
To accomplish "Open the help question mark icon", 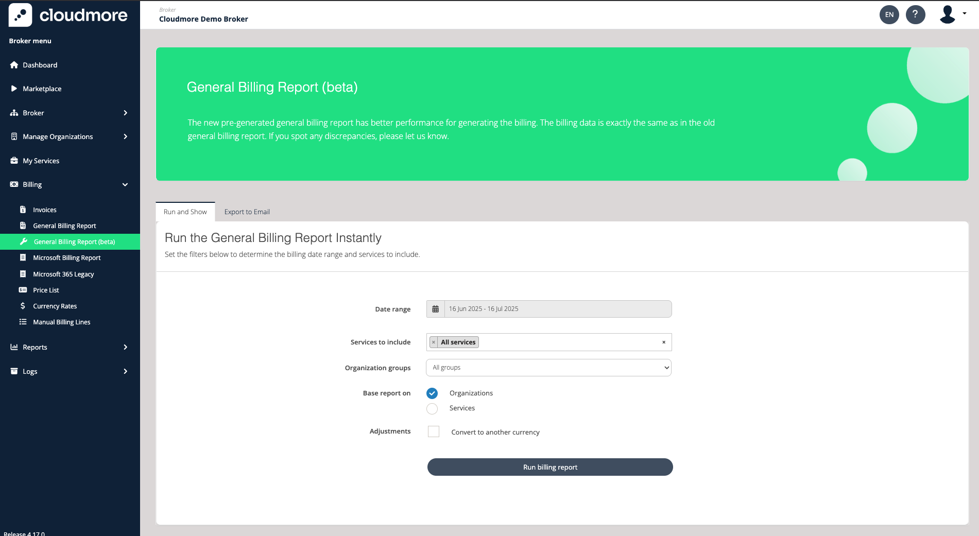I will [x=915, y=14].
